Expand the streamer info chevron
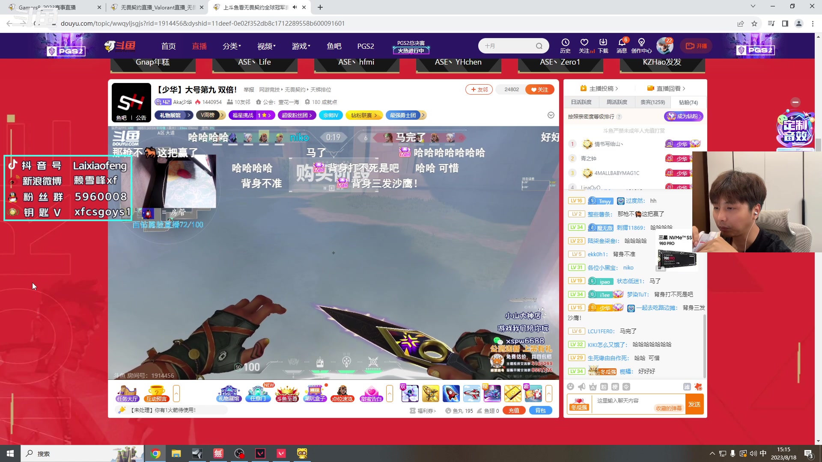The width and height of the screenshot is (822, 462). (551, 115)
